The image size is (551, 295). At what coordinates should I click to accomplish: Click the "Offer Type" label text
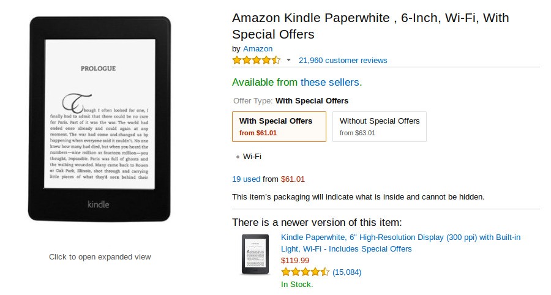(x=253, y=101)
